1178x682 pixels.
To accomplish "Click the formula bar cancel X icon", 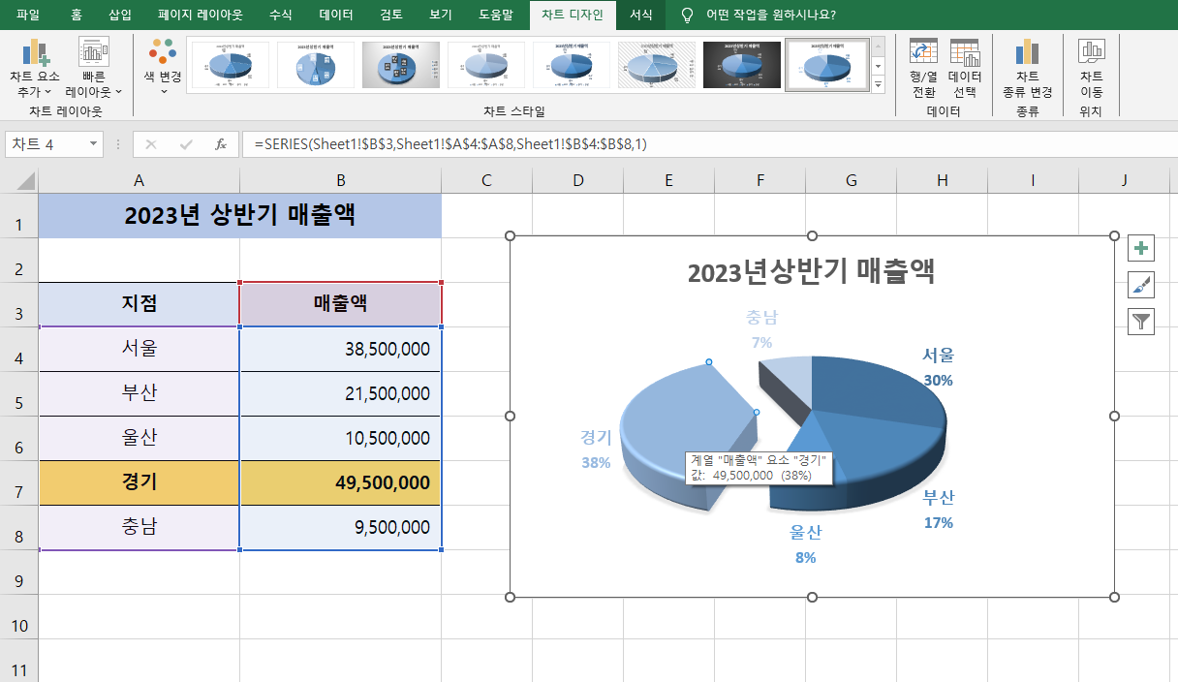I will point(151,144).
